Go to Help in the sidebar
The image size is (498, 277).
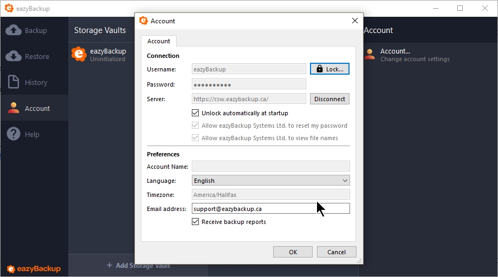(34, 134)
